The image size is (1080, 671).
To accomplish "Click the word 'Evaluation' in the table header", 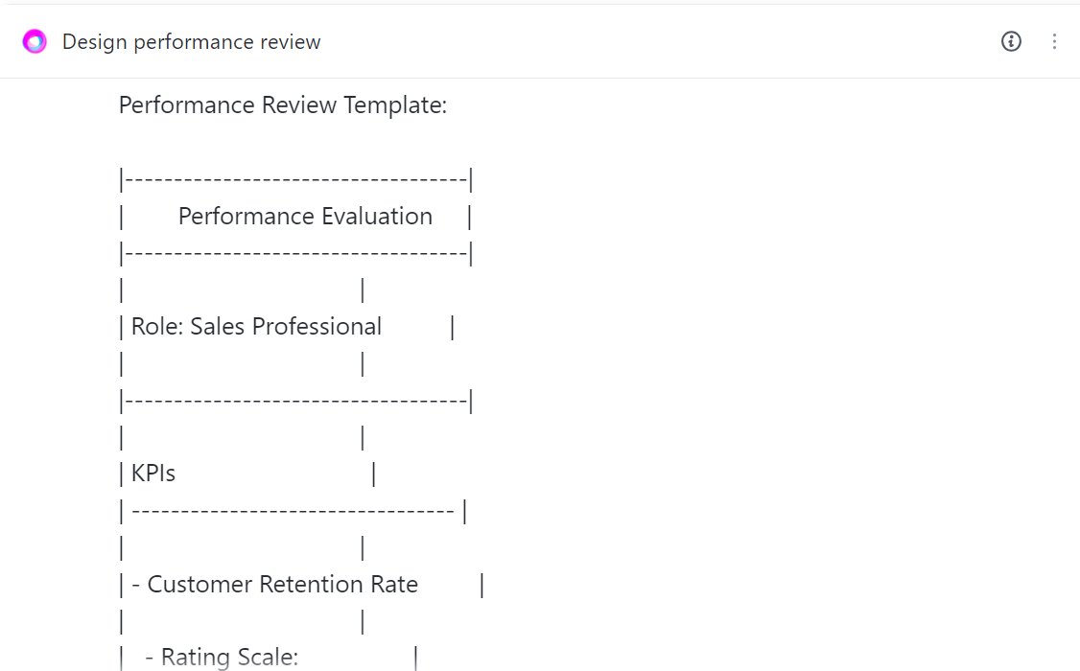I will pyautogui.click(x=377, y=217).
